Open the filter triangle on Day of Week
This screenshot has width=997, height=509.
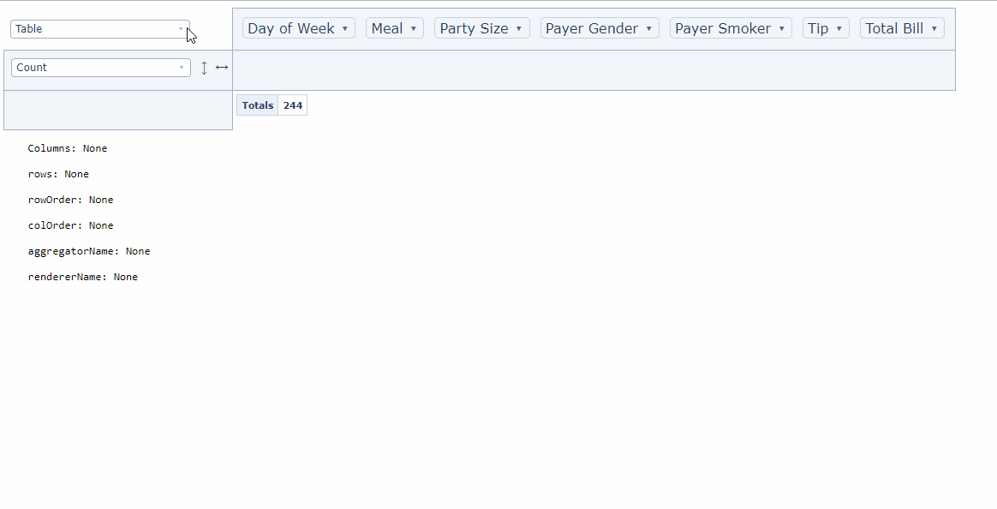(346, 27)
